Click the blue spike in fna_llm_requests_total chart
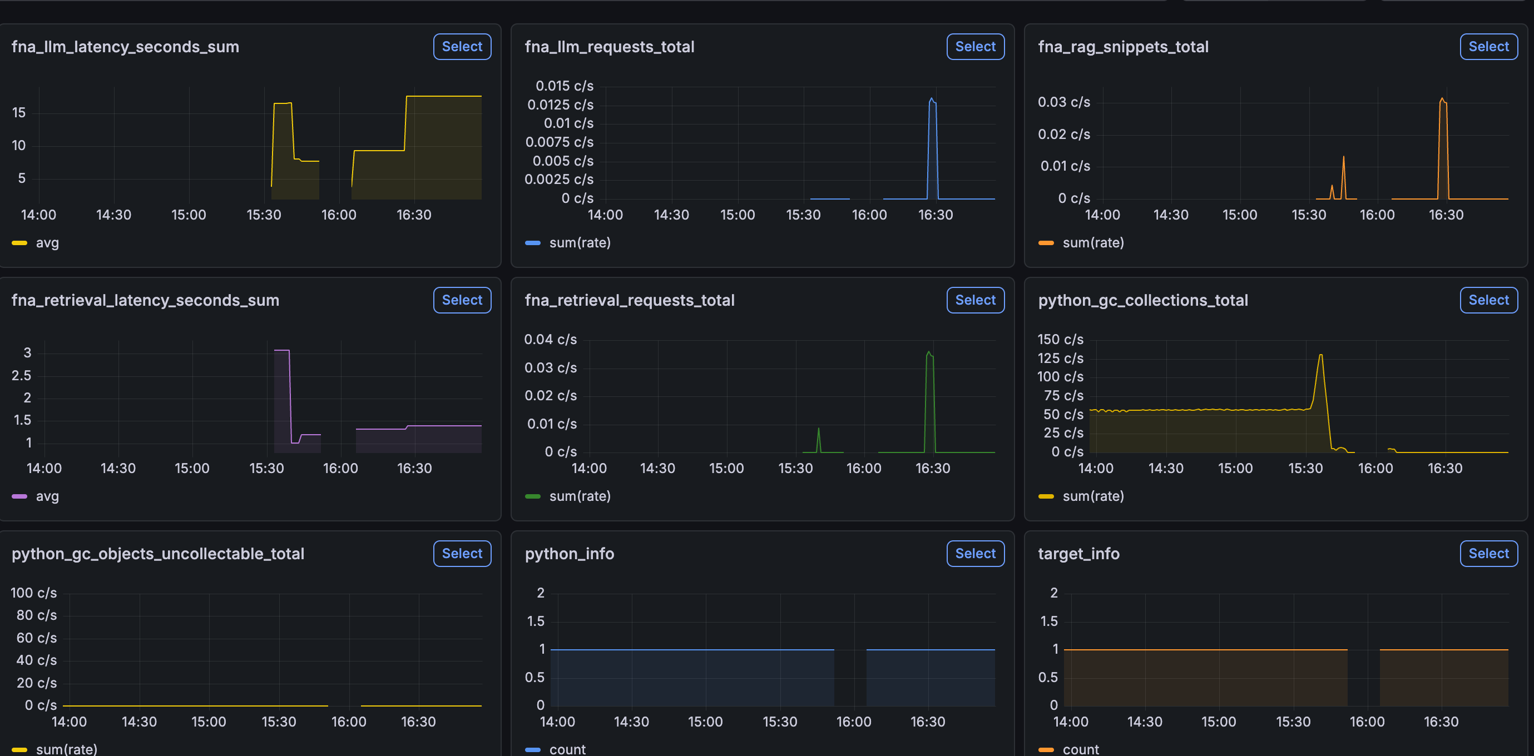Screen dimensions: 1534x756 932,101
